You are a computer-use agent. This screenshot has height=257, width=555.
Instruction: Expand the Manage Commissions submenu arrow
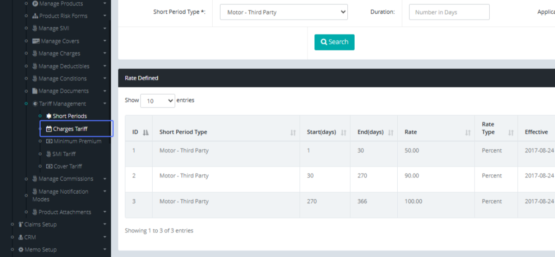[105, 179]
